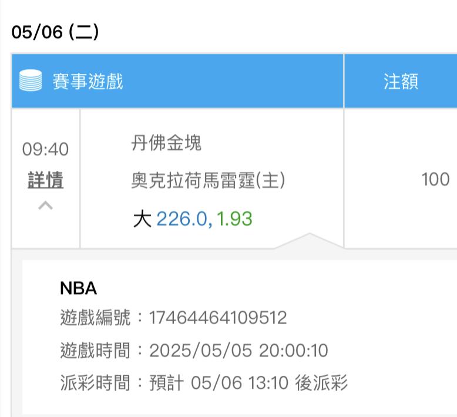
Task: Click the 05/06 (二) date heading
Action: click(55, 32)
